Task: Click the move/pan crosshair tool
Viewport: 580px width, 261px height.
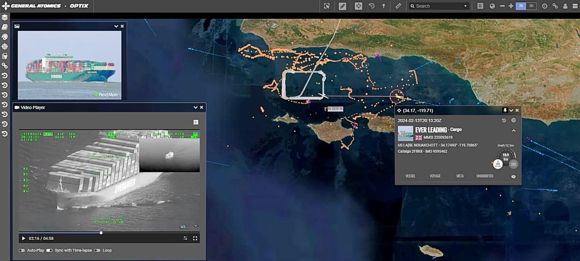Action: [358, 6]
